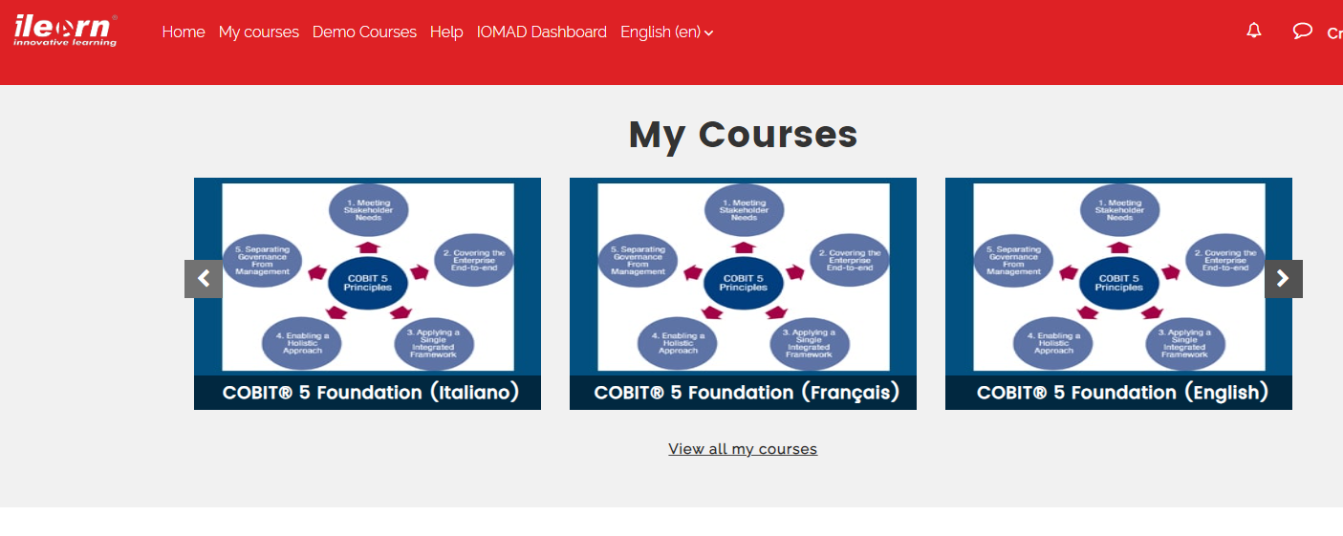Open Demo Courses menu item

click(364, 32)
